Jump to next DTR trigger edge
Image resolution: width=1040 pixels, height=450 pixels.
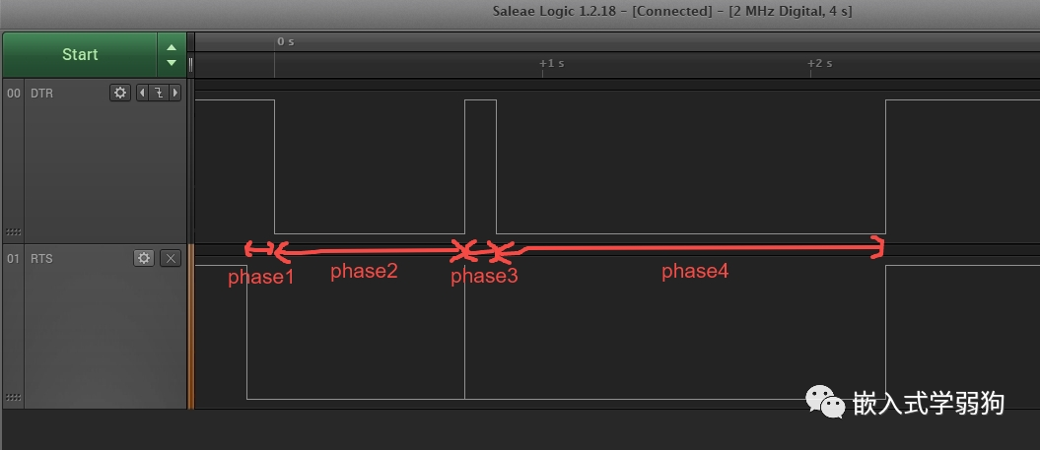[175, 93]
